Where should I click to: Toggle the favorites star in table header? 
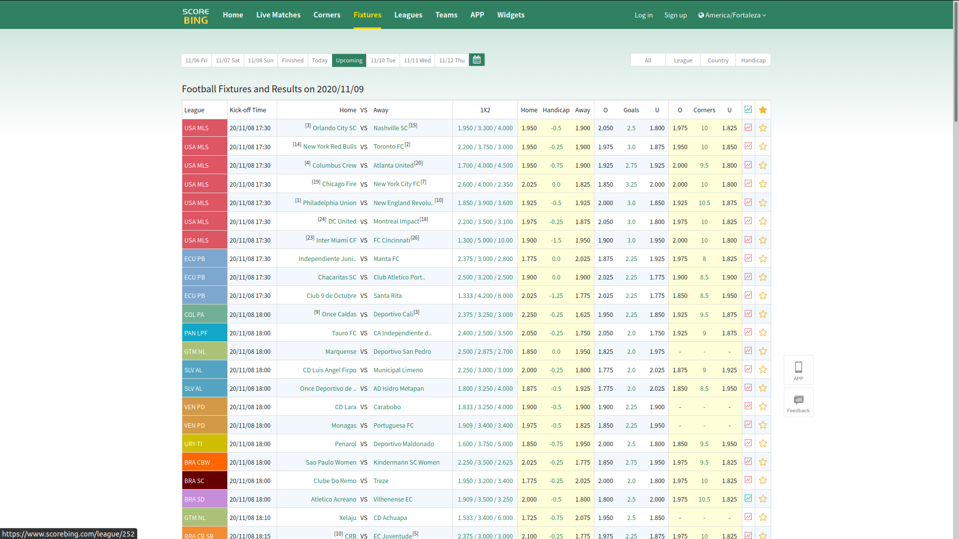tap(763, 110)
